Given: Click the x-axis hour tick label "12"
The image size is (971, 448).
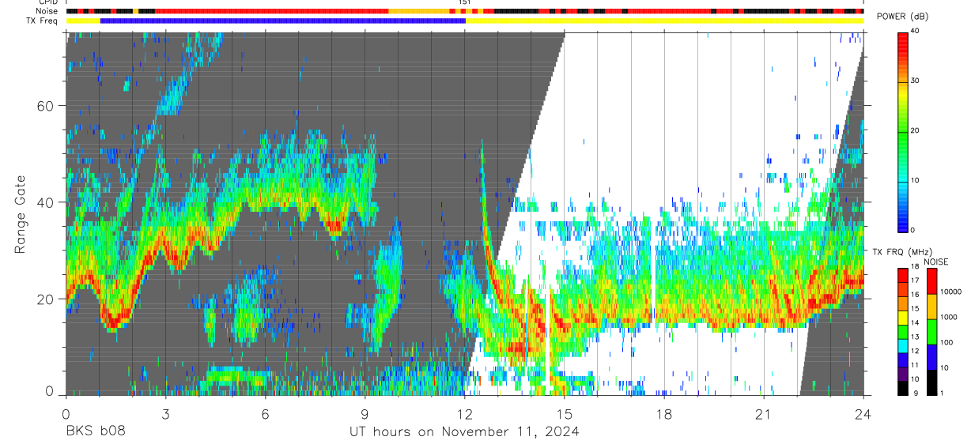Looking at the screenshot, I should (x=464, y=413).
